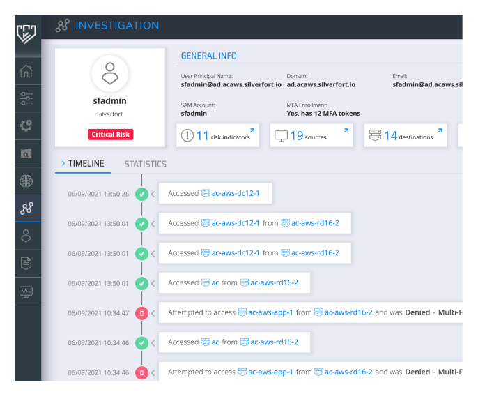
Task: Open the home dashboard icon in sidebar
Action: [27, 71]
